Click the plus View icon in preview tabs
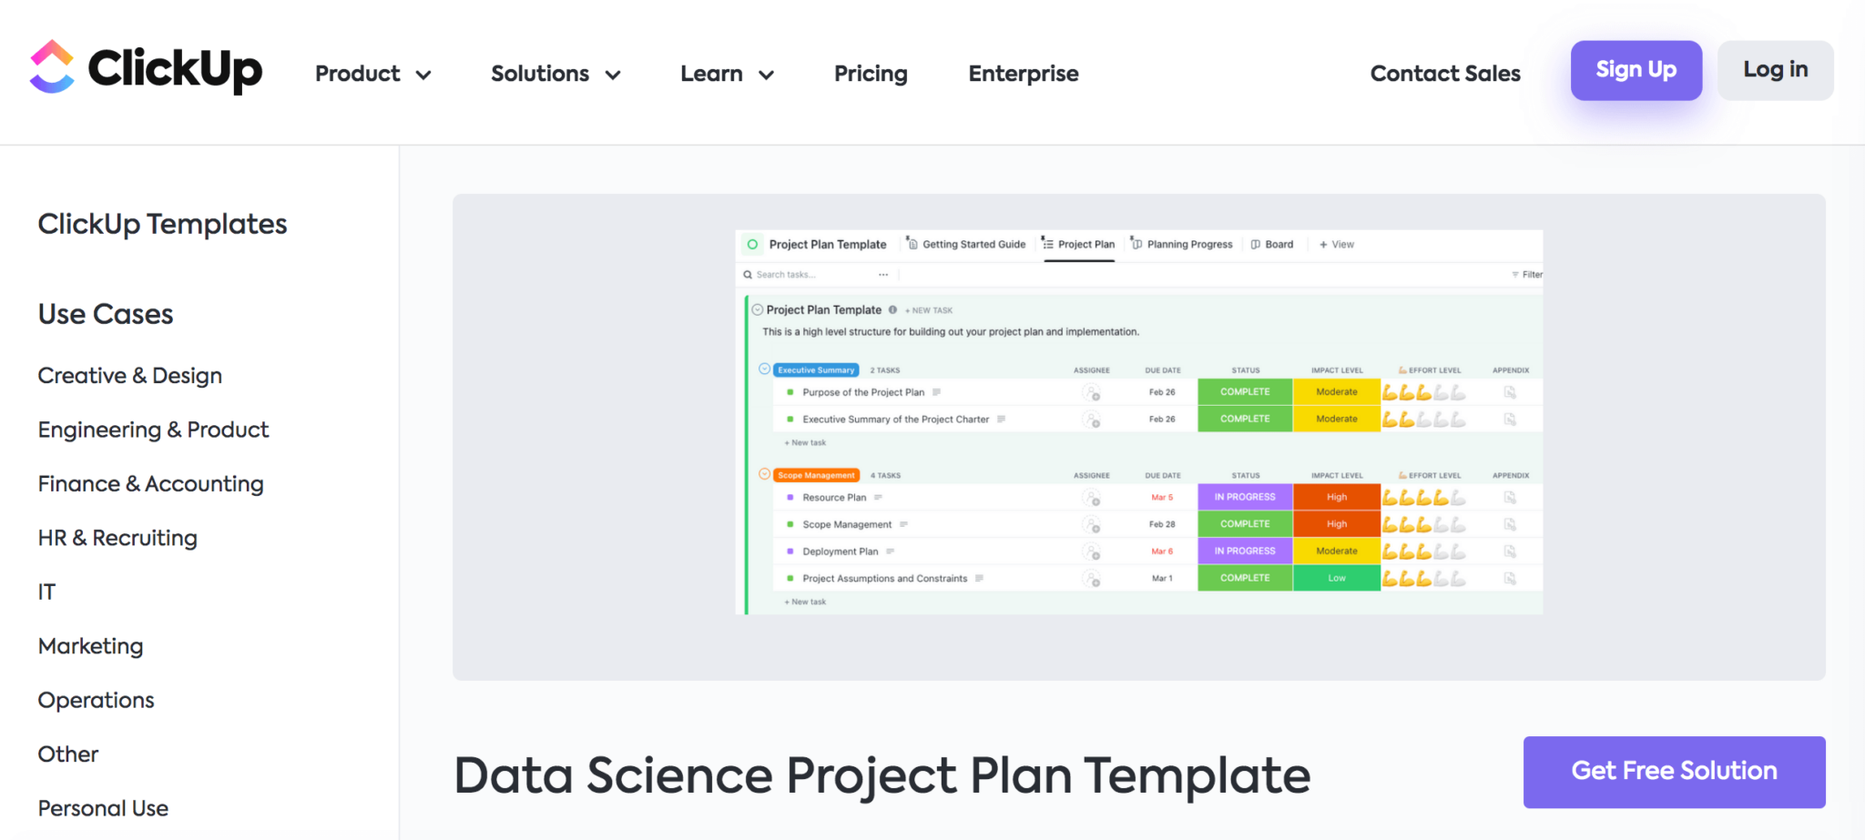 [x=1323, y=245]
